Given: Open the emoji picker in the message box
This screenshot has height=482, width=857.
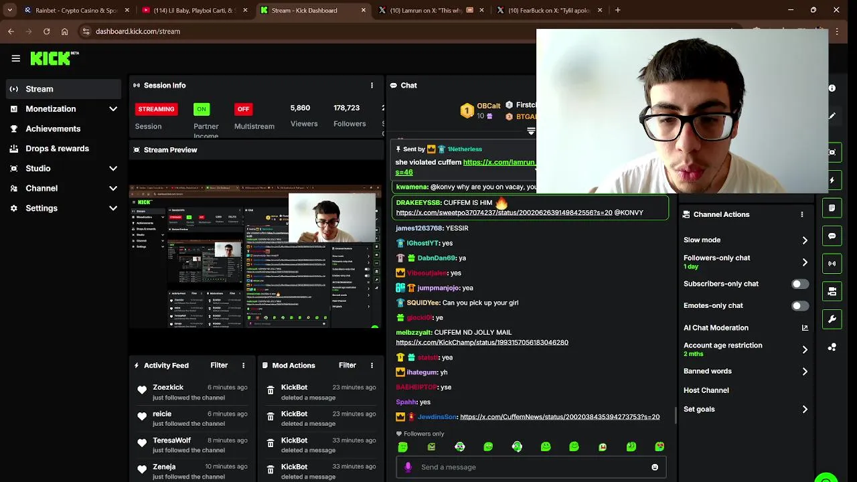Looking at the screenshot, I should [655, 467].
